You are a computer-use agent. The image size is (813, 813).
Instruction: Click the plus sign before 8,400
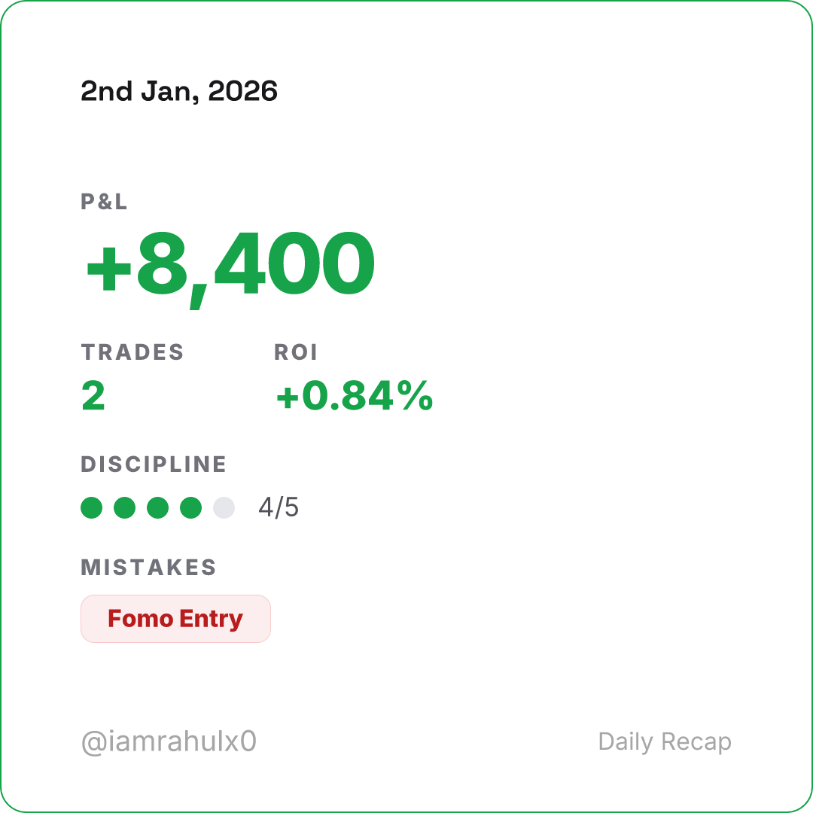pyautogui.click(x=108, y=267)
